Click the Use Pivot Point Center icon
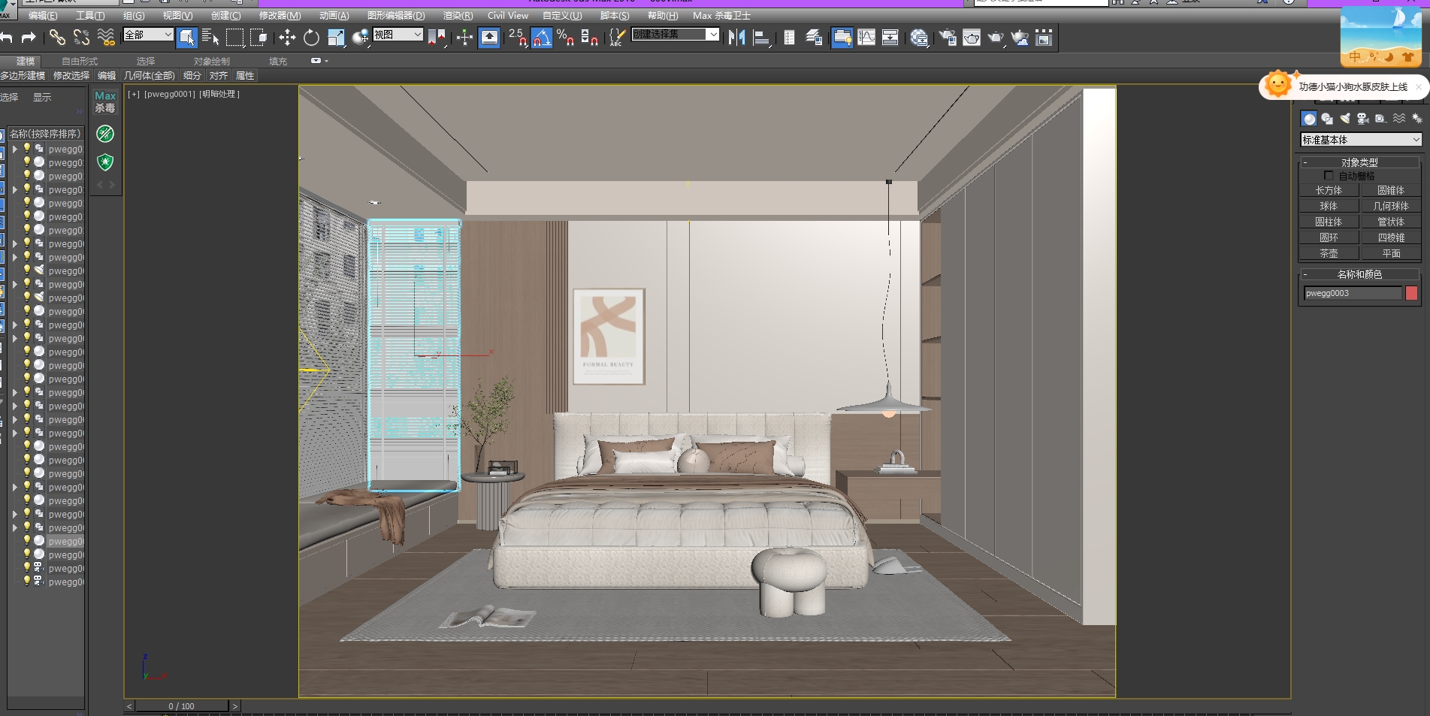Viewport: 1430px width, 716px height. pos(436,38)
